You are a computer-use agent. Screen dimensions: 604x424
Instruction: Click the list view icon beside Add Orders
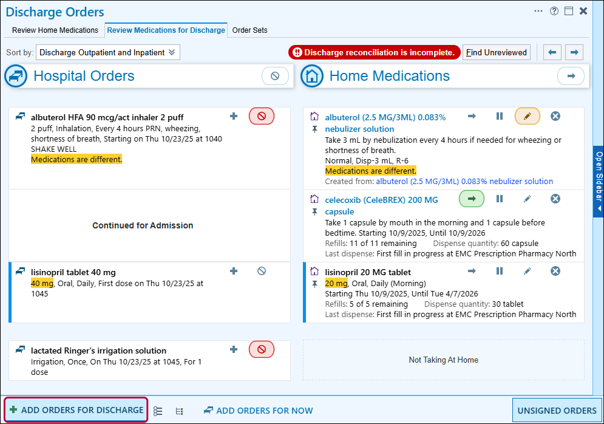click(158, 411)
